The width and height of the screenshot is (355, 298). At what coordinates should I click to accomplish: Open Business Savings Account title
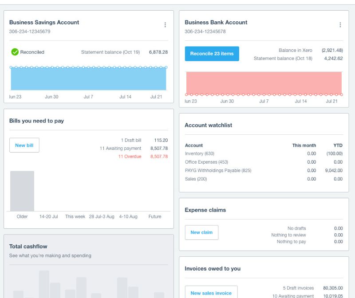[x=44, y=22]
